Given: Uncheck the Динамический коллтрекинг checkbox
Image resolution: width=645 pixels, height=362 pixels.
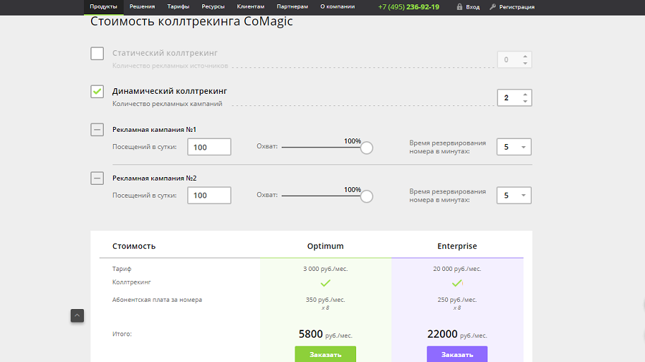Looking at the screenshot, I should pyautogui.click(x=97, y=91).
